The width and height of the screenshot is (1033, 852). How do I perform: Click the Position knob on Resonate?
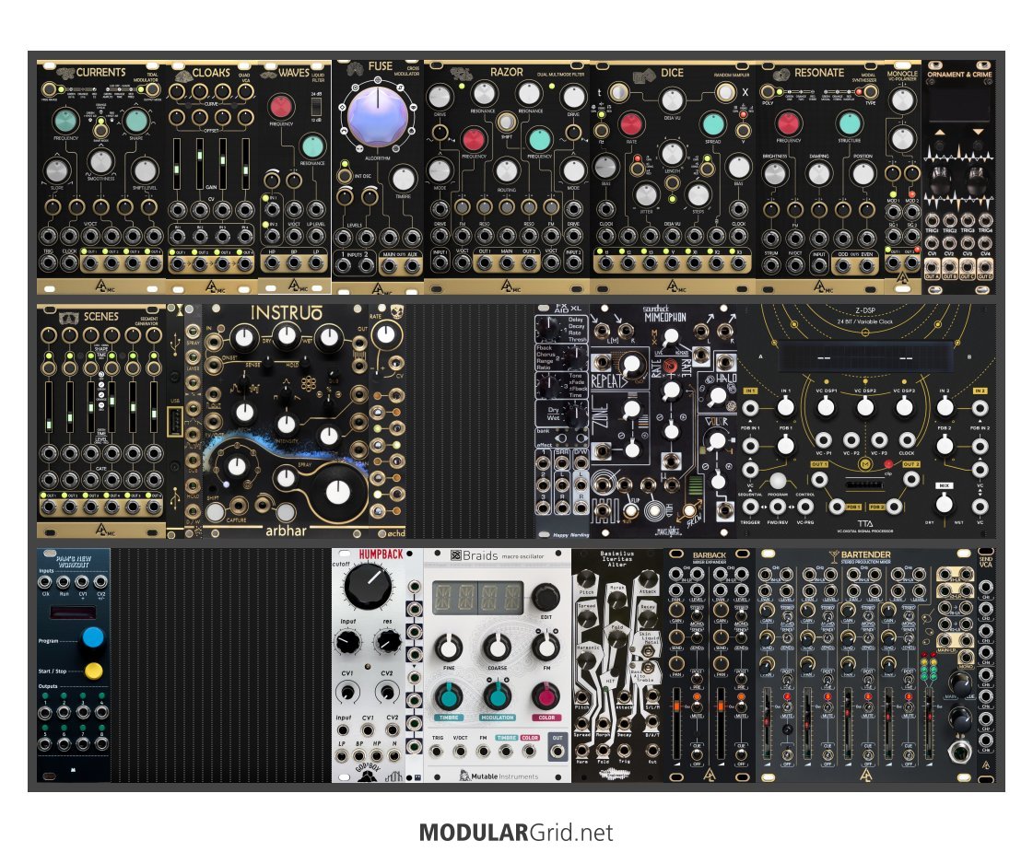[863, 173]
